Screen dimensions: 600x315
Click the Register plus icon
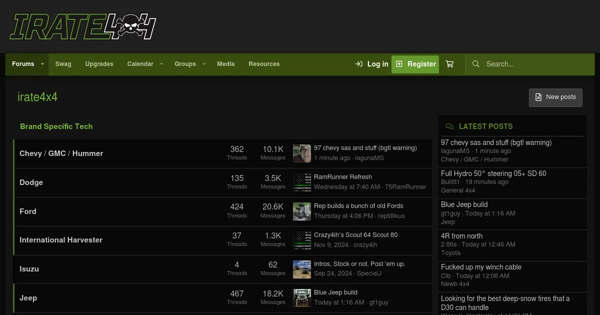tap(399, 64)
